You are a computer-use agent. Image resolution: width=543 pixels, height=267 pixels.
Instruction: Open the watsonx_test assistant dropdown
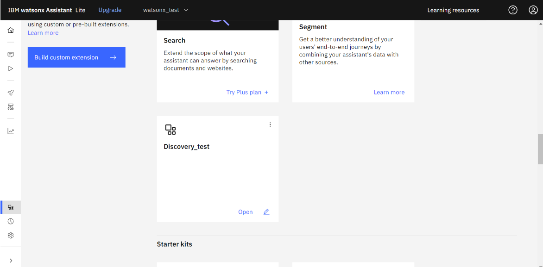pyautogui.click(x=166, y=10)
